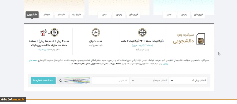Select عادی tab under the middle card
Image resolution: width=237 pixels, height=104 pixels.
pyautogui.click(x=104, y=15)
